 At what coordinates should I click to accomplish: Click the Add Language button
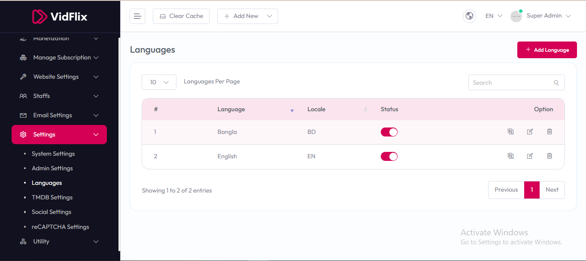click(547, 50)
